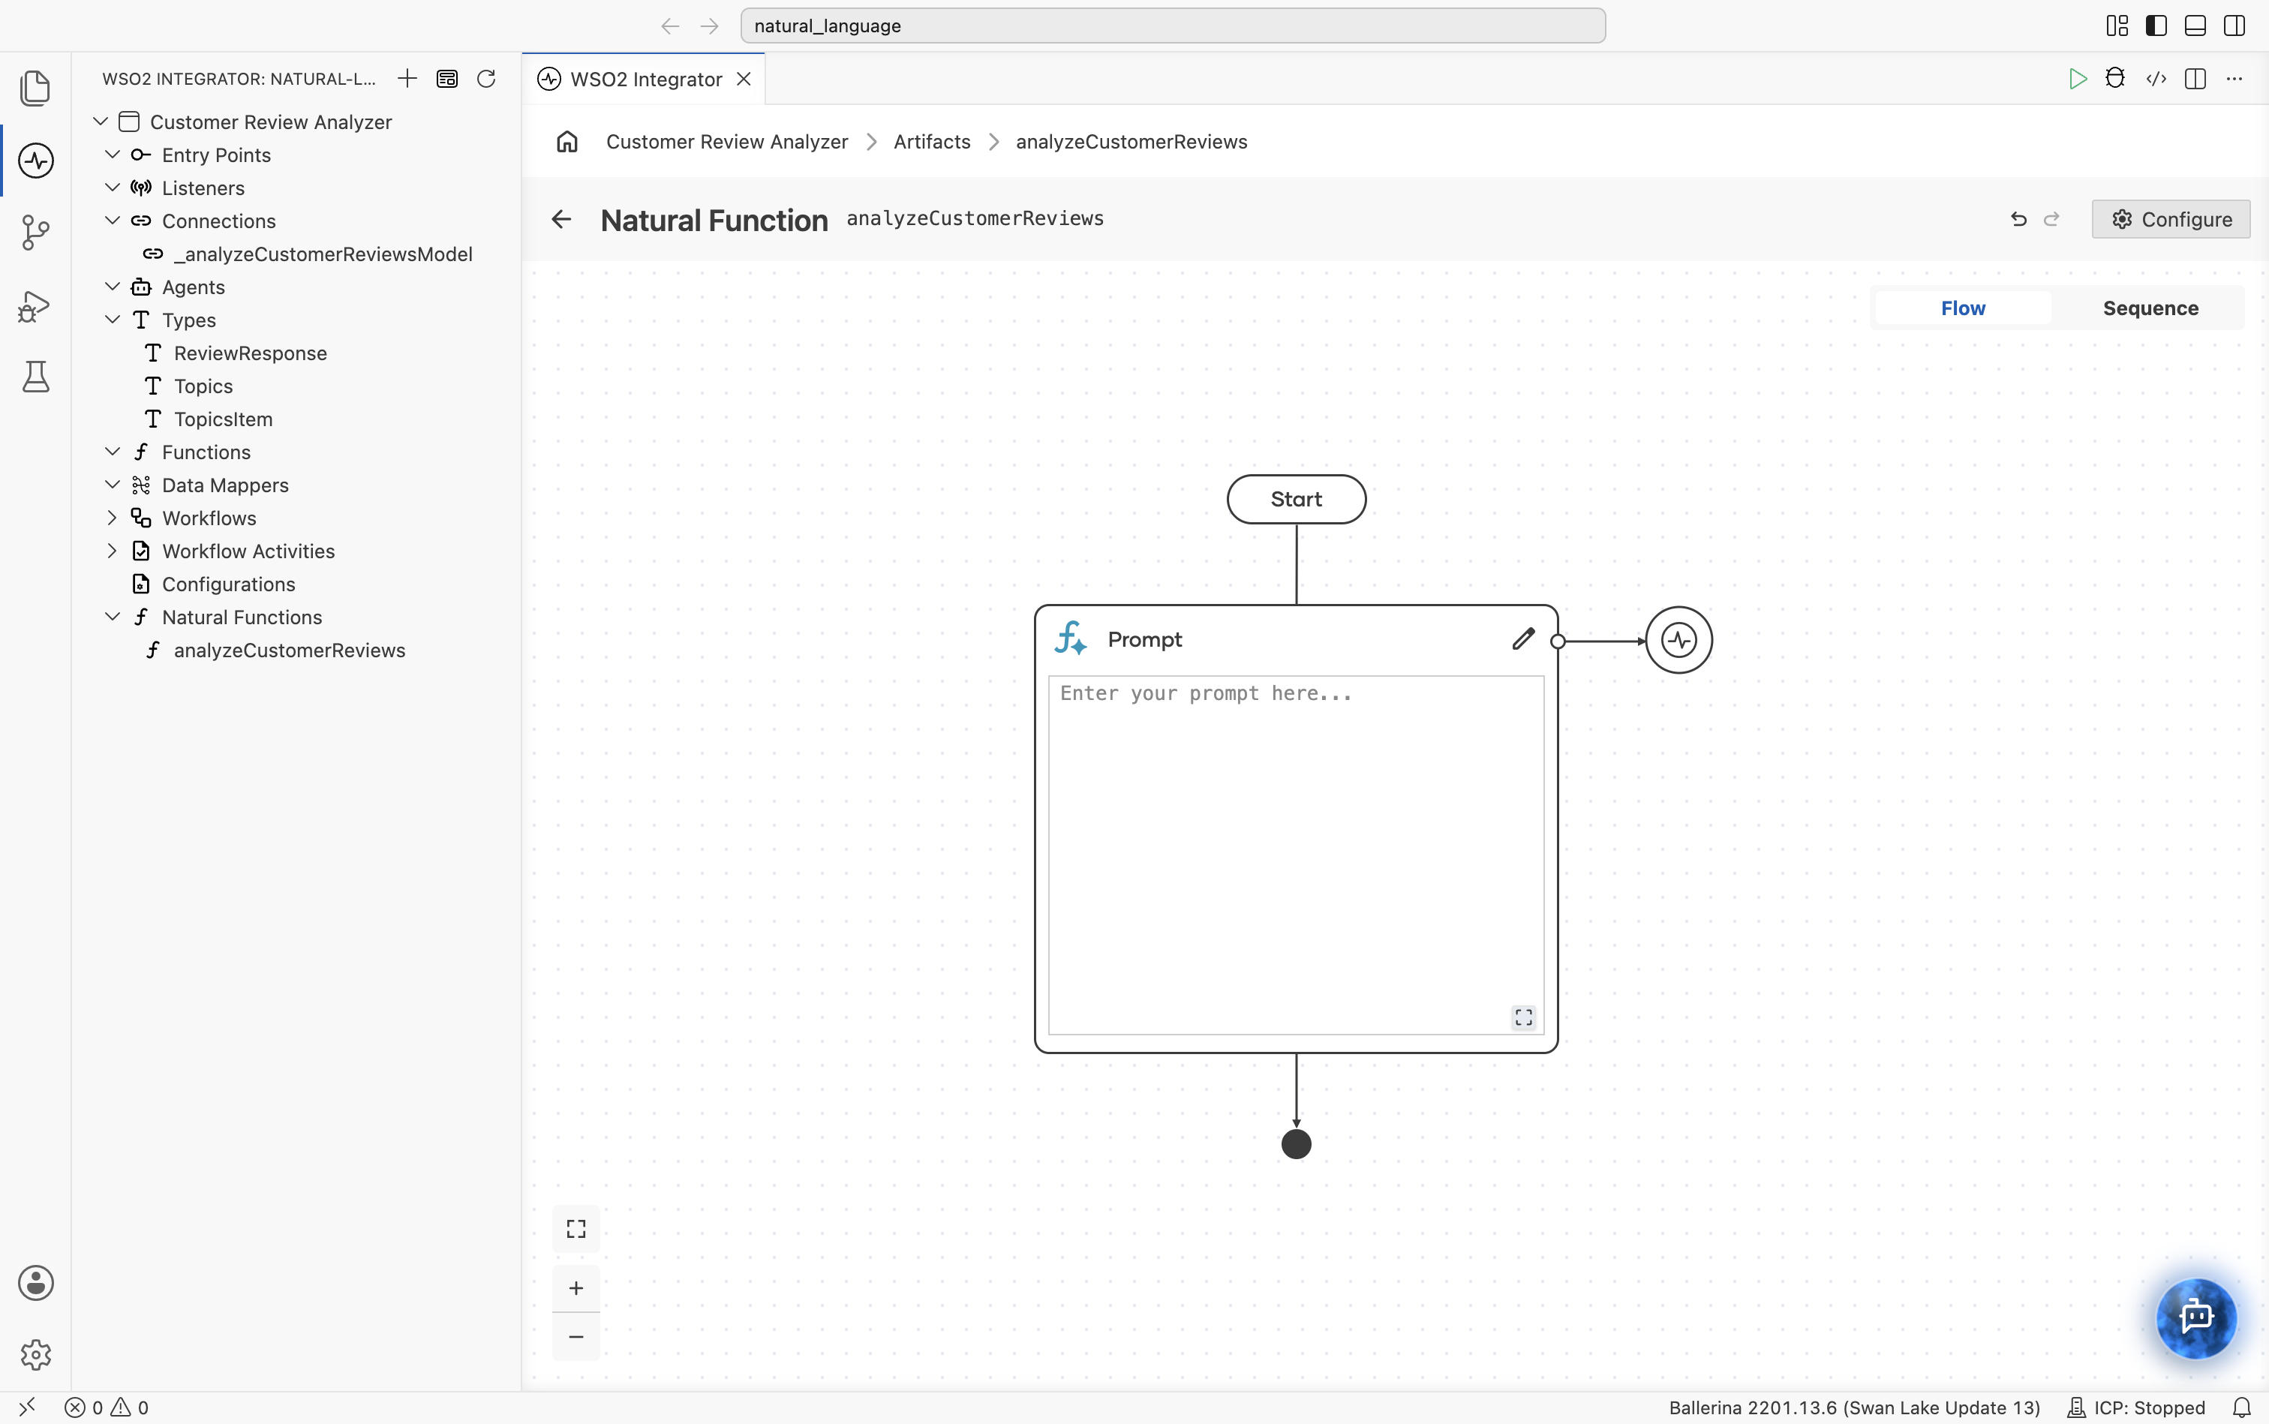The height and width of the screenshot is (1424, 2269).
Task: Run the integration with play icon
Action: (2077, 79)
